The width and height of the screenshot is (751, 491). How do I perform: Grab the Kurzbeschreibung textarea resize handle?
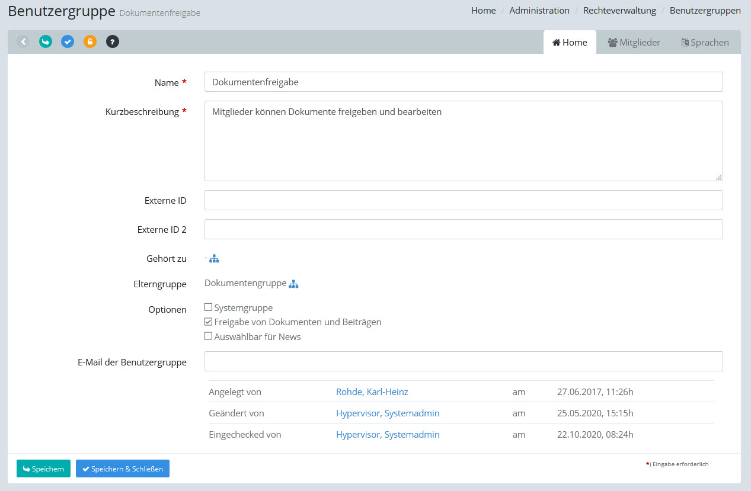pos(718,177)
